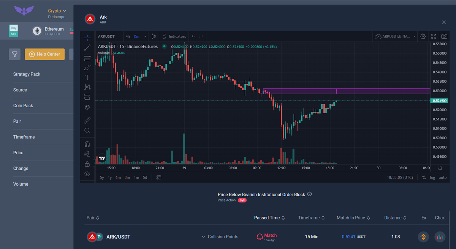
Task: Select the Text annotation tool
Action: 87,77
